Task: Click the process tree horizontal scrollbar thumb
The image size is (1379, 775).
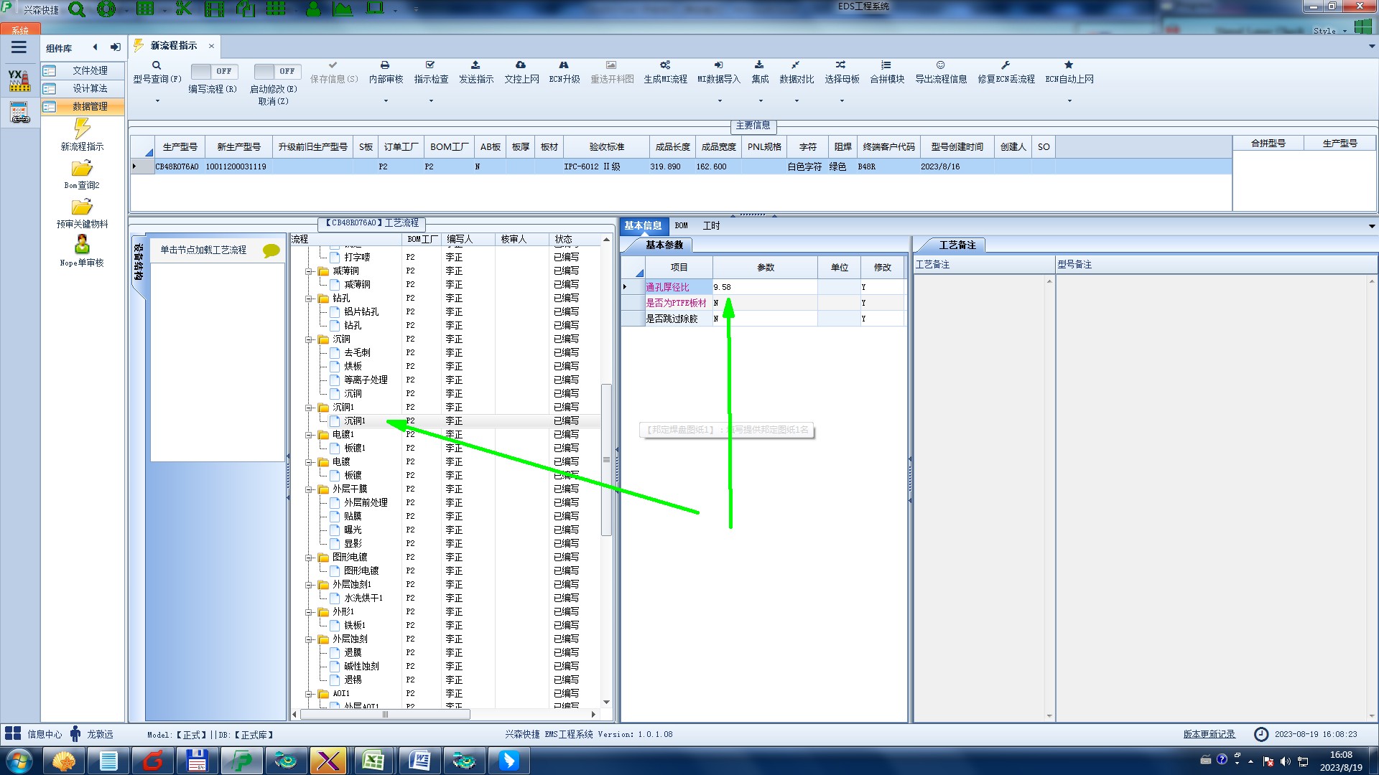Action: tap(386, 715)
